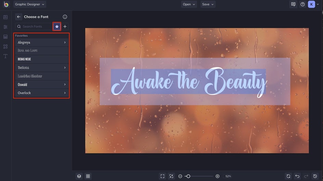Expand the account dropdown arrow
323x181 pixels.
(x=318, y=4)
